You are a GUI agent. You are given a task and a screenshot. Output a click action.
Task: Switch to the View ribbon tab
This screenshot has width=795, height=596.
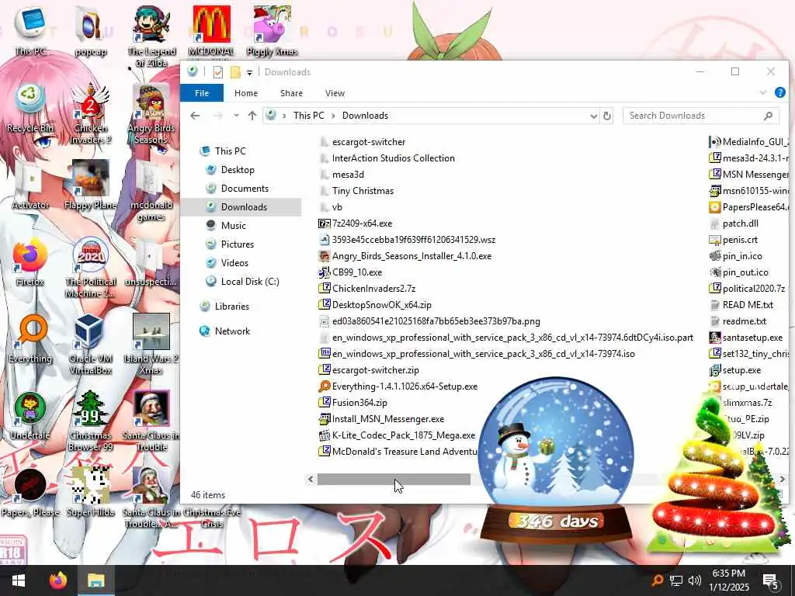(335, 93)
